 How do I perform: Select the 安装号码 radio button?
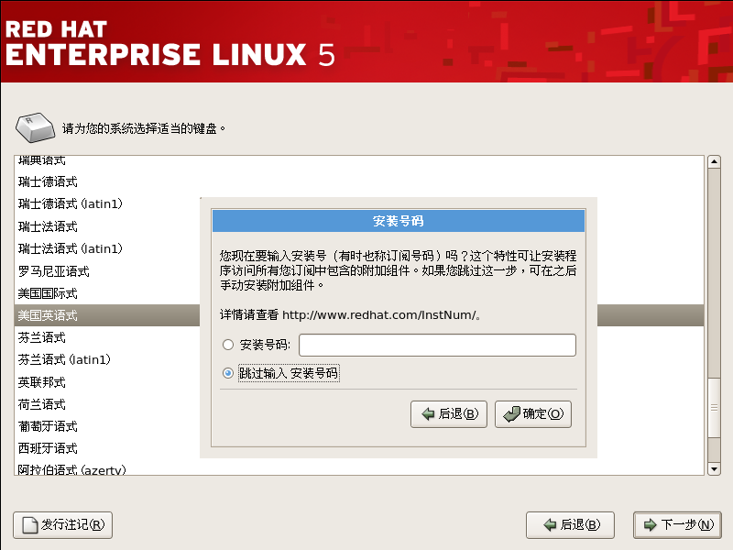click(x=227, y=346)
